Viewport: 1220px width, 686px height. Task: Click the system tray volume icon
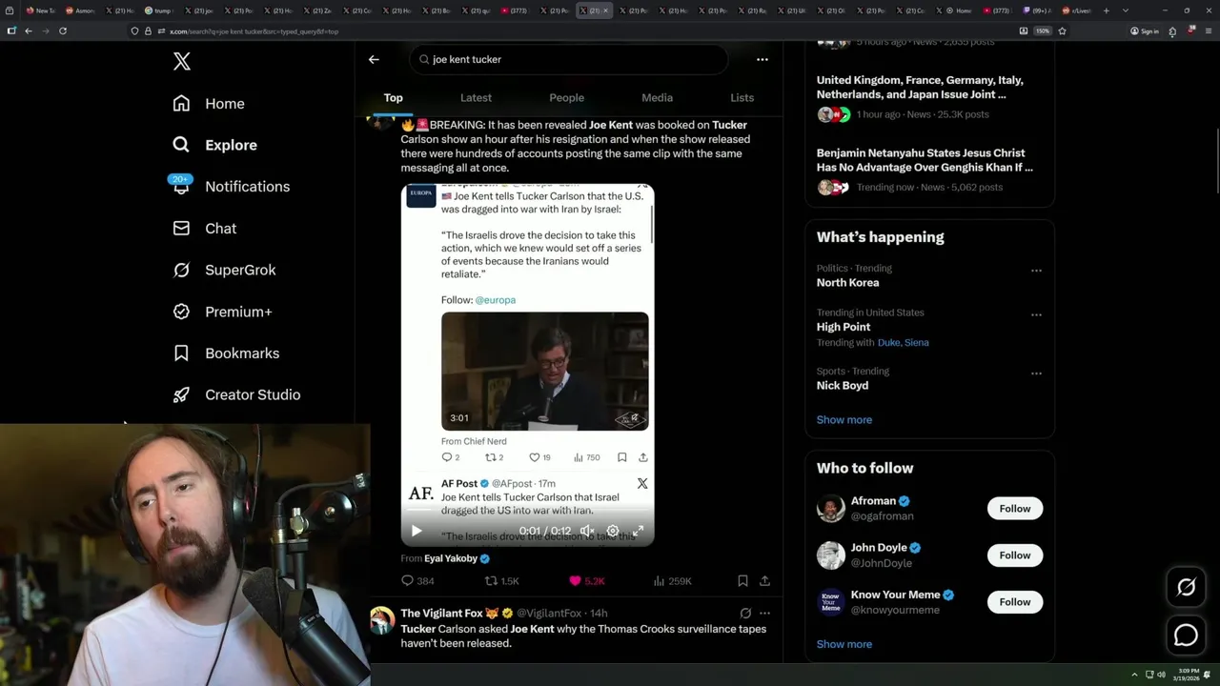coord(1161,675)
